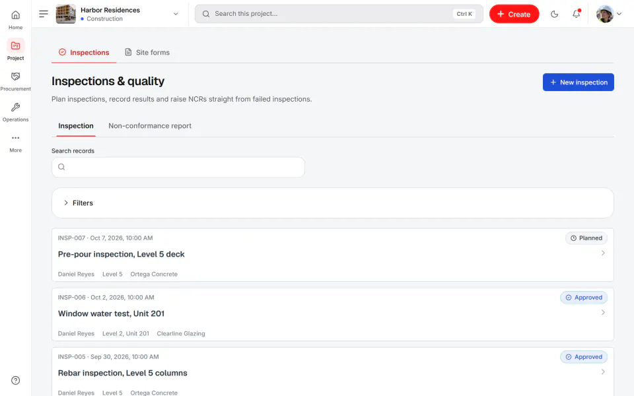The width and height of the screenshot is (634, 396).
Task: Select the Inspection sub-tab
Action: 75,125
